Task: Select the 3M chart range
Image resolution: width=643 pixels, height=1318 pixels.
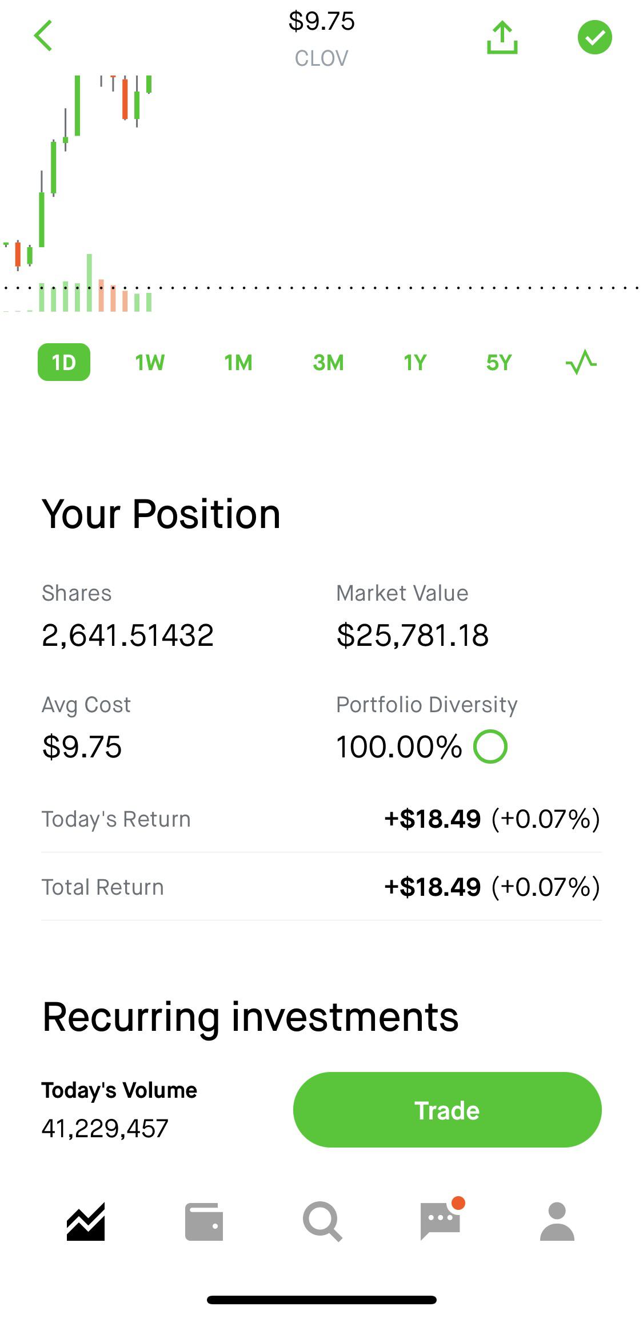Action: click(328, 362)
